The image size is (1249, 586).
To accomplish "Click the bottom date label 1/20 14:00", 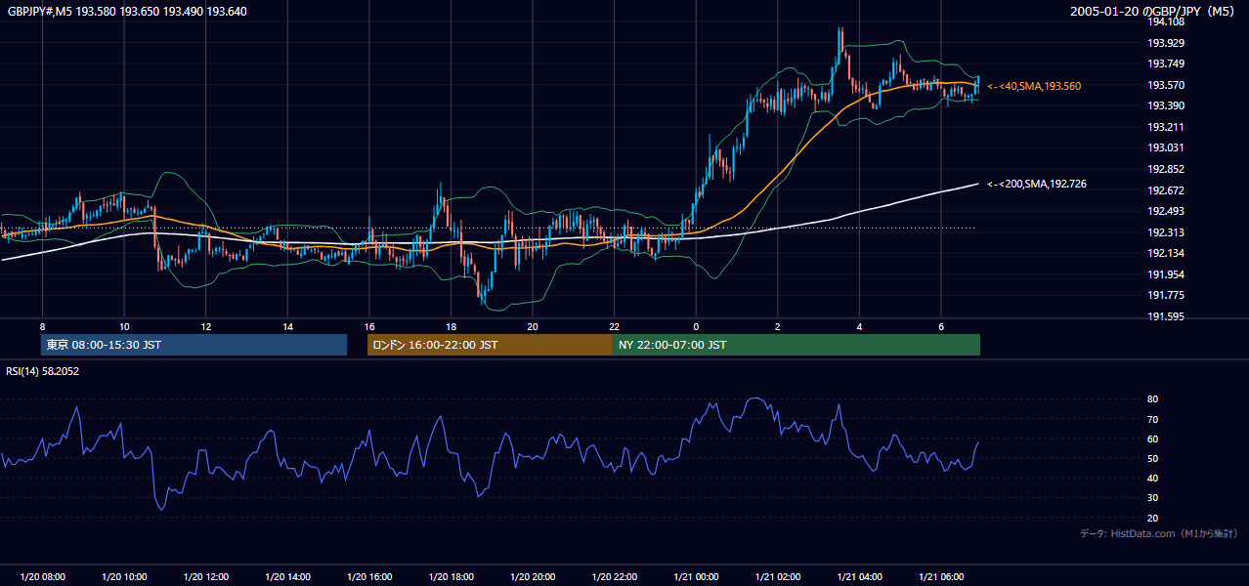I will coord(287,577).
